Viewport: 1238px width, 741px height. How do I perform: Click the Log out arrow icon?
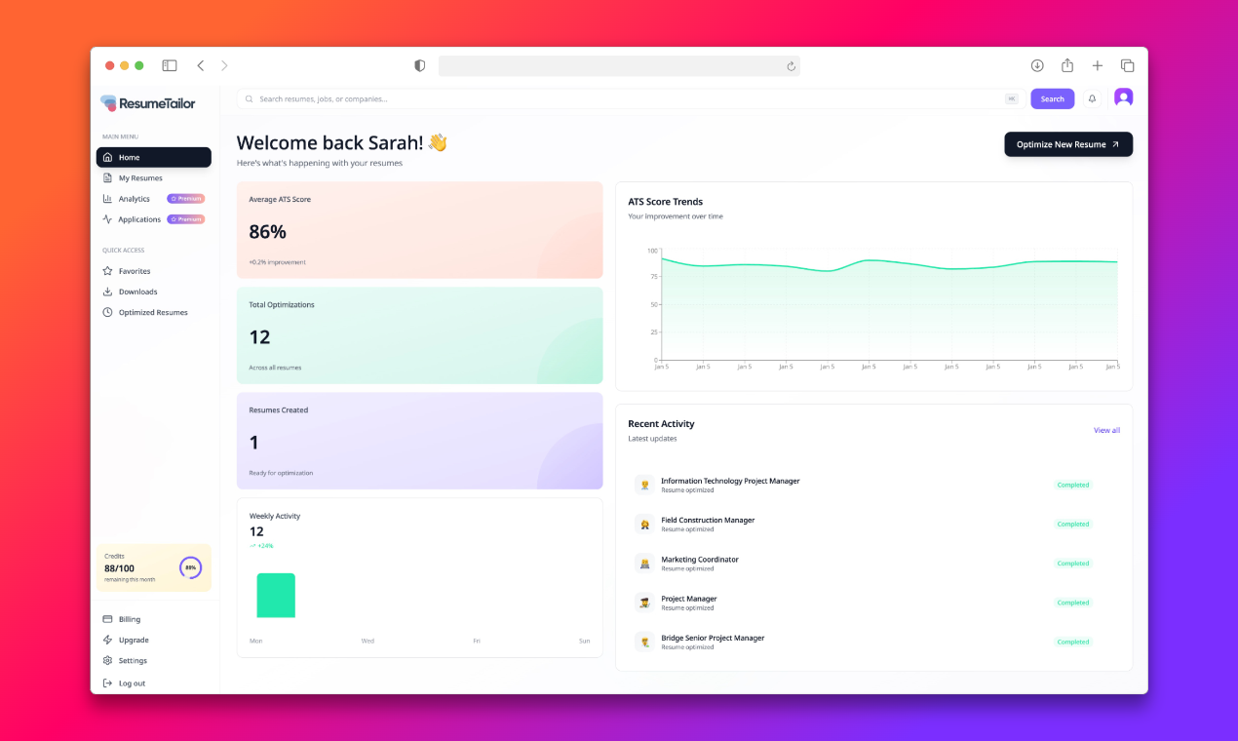tap(108, 682)
